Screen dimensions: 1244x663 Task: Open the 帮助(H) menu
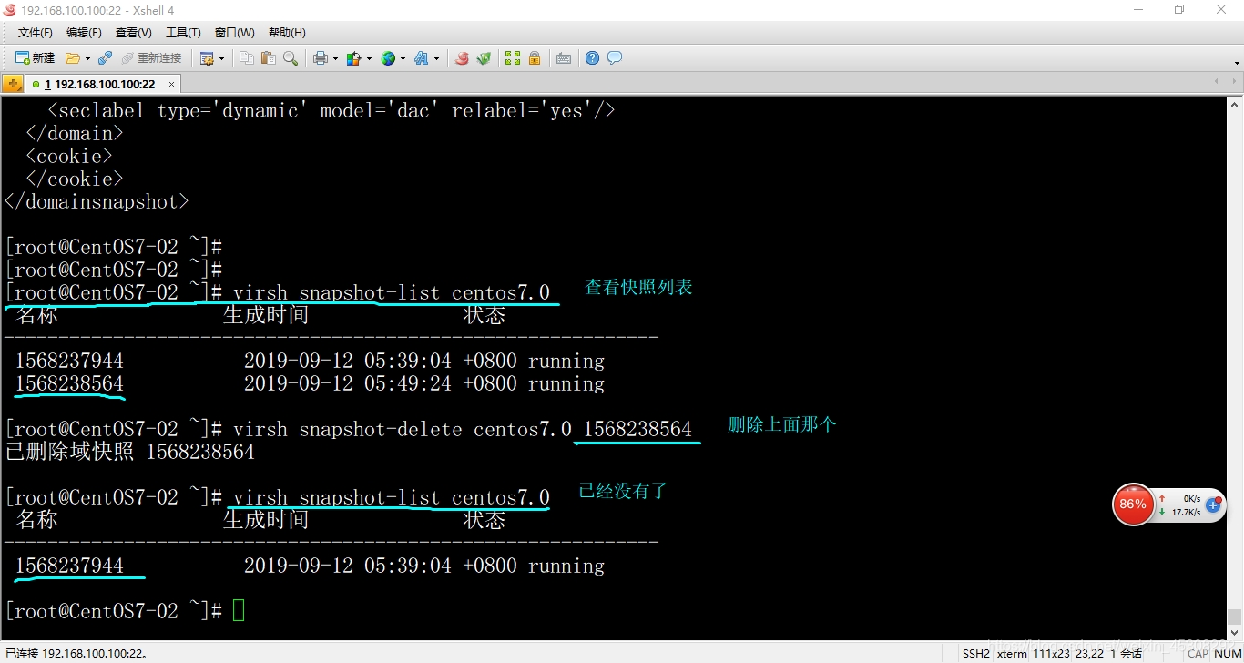coord(287,33)
